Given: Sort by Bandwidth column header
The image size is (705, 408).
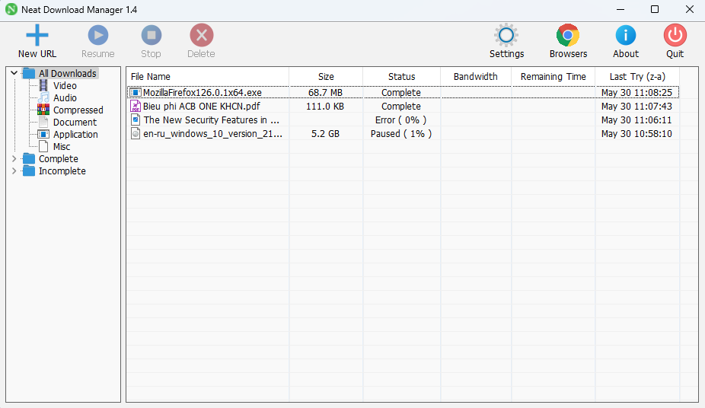Looking at the screenshot, I should pyautogui.click(x=476, y=76).
